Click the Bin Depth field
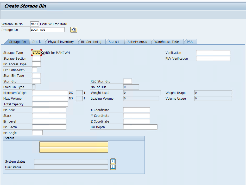The width and height of the screenshot is (246, 185). (140, 127)
